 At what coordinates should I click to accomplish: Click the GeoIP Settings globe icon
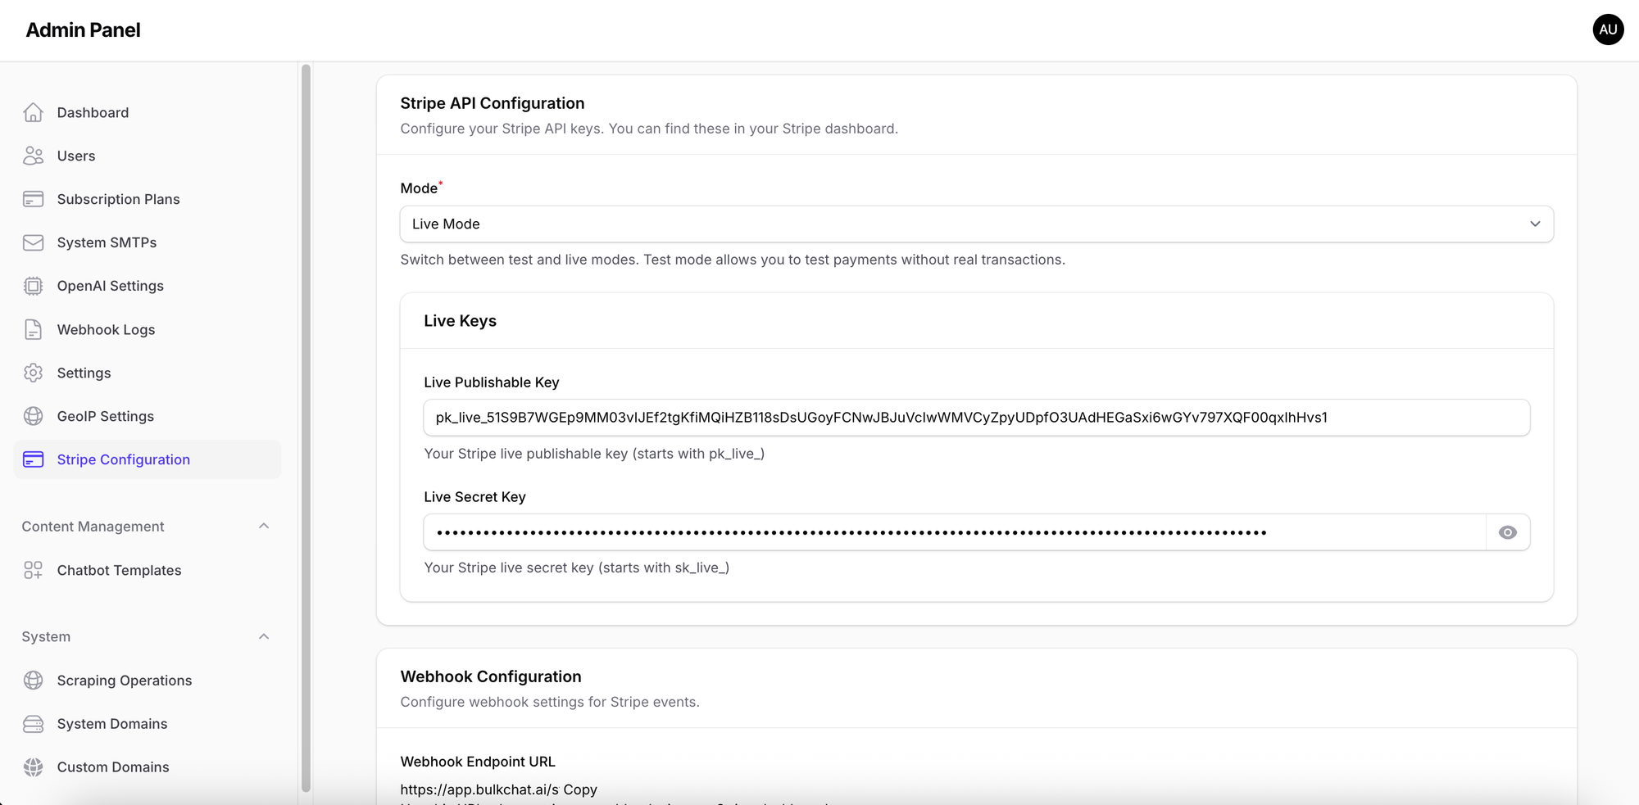(33, 416)
